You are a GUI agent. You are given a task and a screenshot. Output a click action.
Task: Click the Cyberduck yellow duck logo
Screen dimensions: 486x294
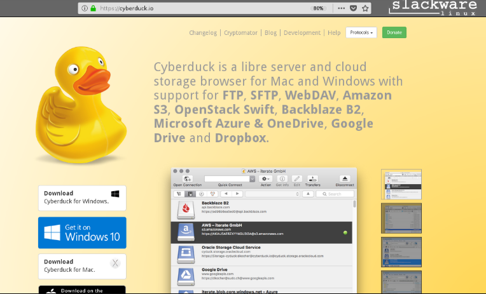[x=81, y=105]
